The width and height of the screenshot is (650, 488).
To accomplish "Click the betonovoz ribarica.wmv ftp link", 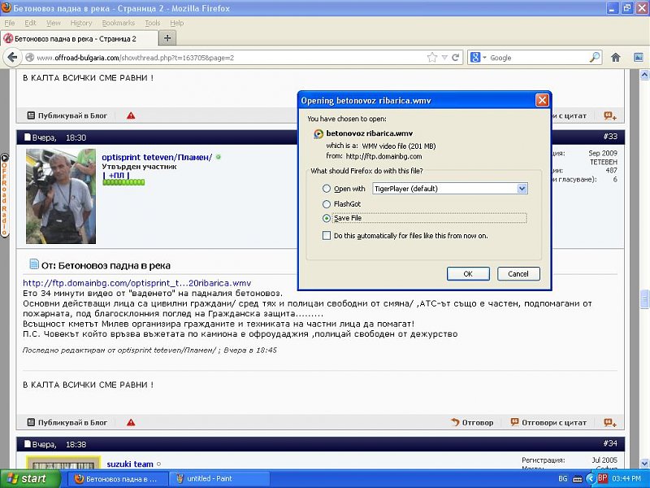I will click(136, 283).
